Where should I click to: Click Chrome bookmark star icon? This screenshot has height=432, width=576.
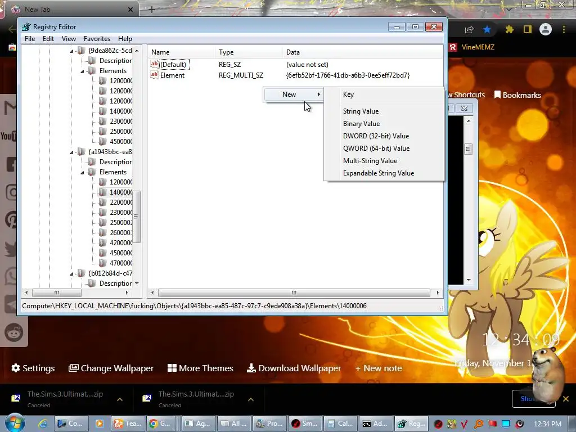click(x=487, y=29)
